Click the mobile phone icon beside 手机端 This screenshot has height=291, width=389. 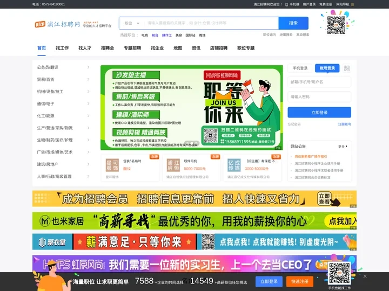coord(286,4)
